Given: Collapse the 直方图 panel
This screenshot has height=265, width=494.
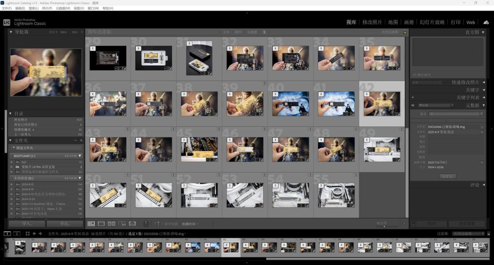Looking at the screenshot, I should (484, 32).
